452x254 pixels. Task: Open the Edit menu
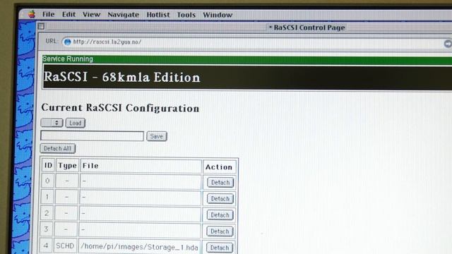coord(69,14)
